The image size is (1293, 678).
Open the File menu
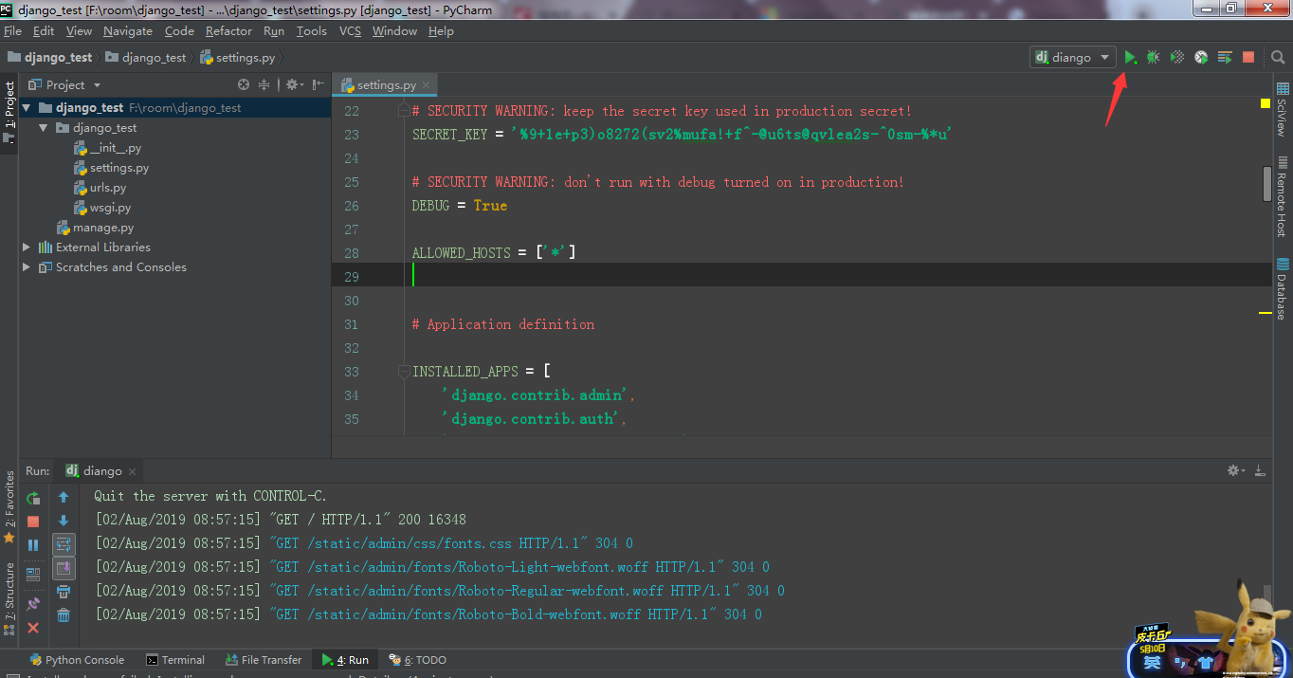(x=12, y=31)
